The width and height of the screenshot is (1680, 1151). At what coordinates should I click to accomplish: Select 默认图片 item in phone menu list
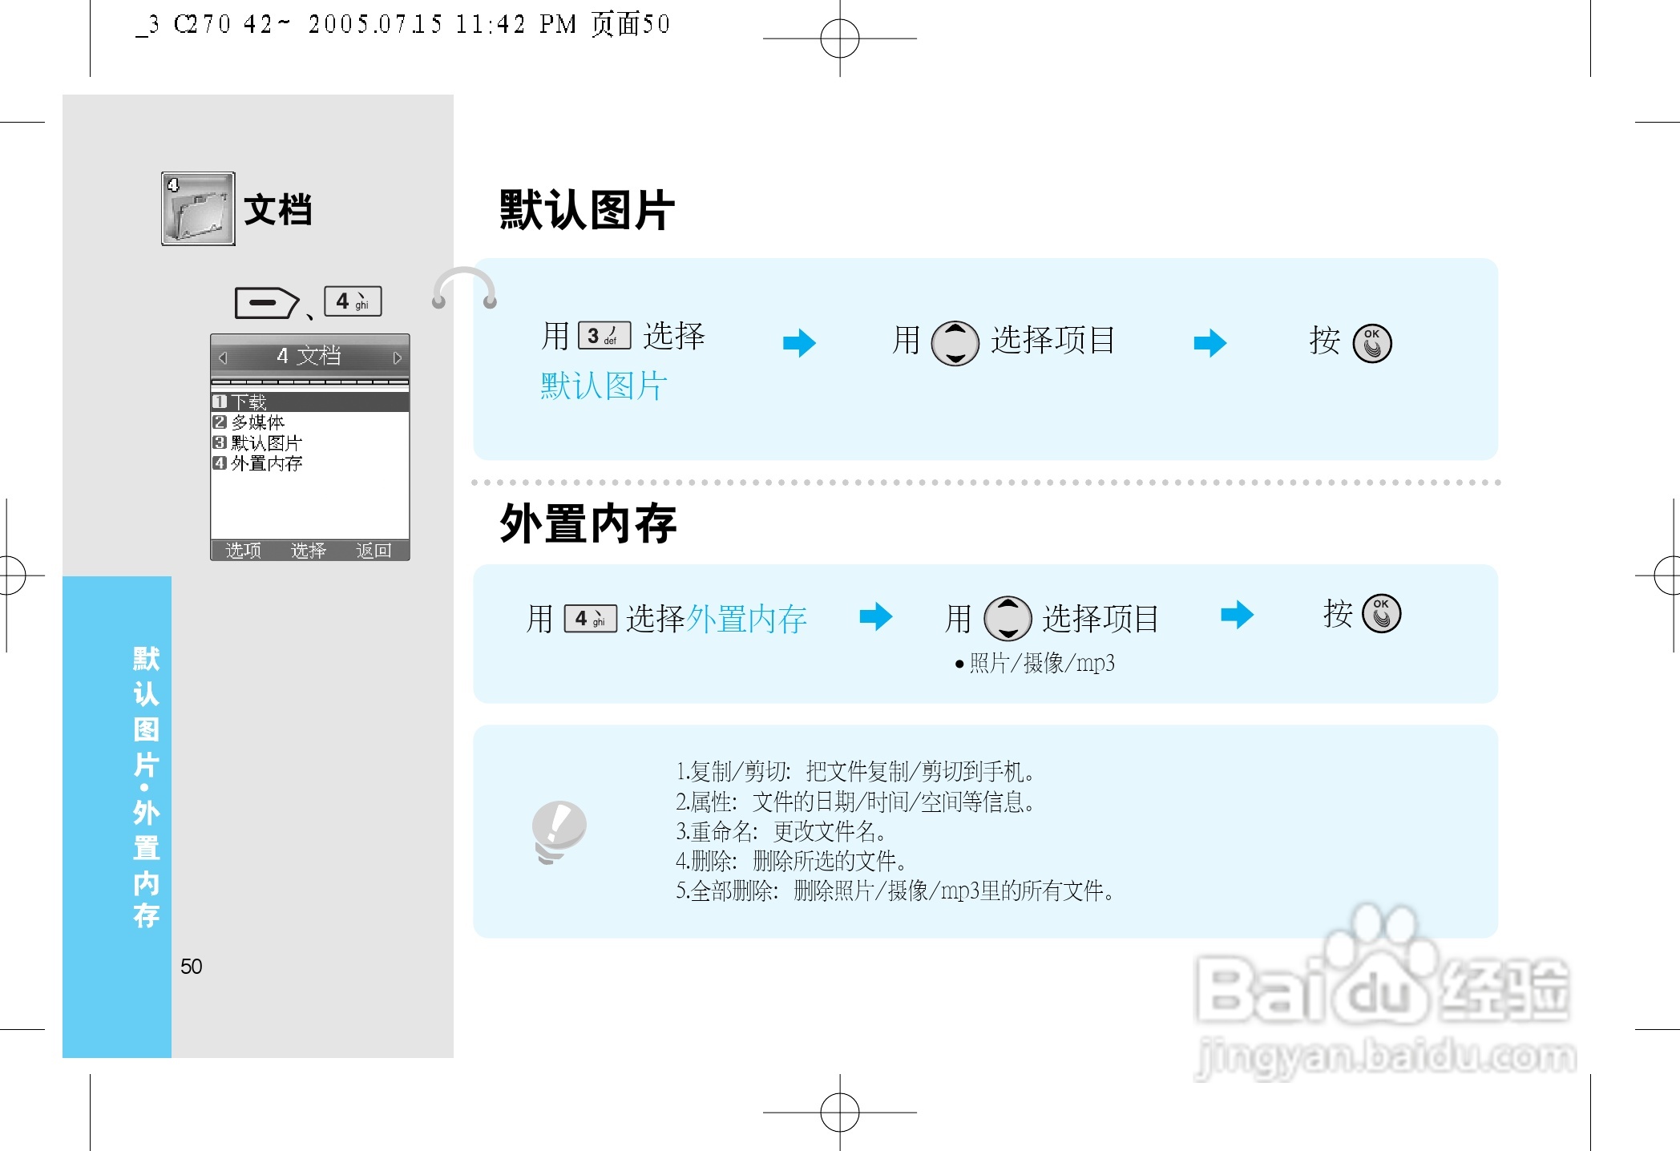tap(266, 443)
